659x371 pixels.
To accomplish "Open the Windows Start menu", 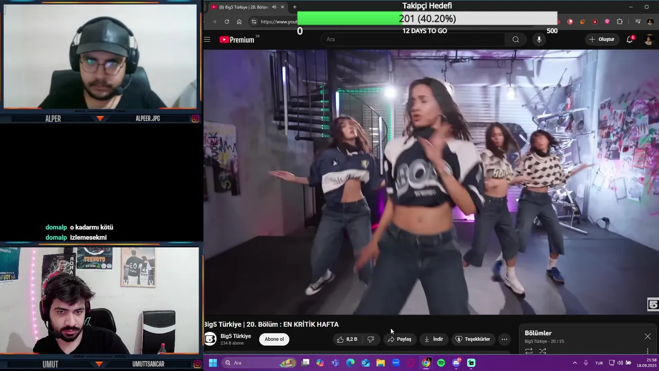I will tap(213, 363).
